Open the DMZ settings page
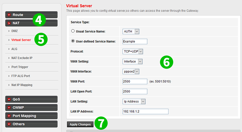 click(x=15, y=31)
